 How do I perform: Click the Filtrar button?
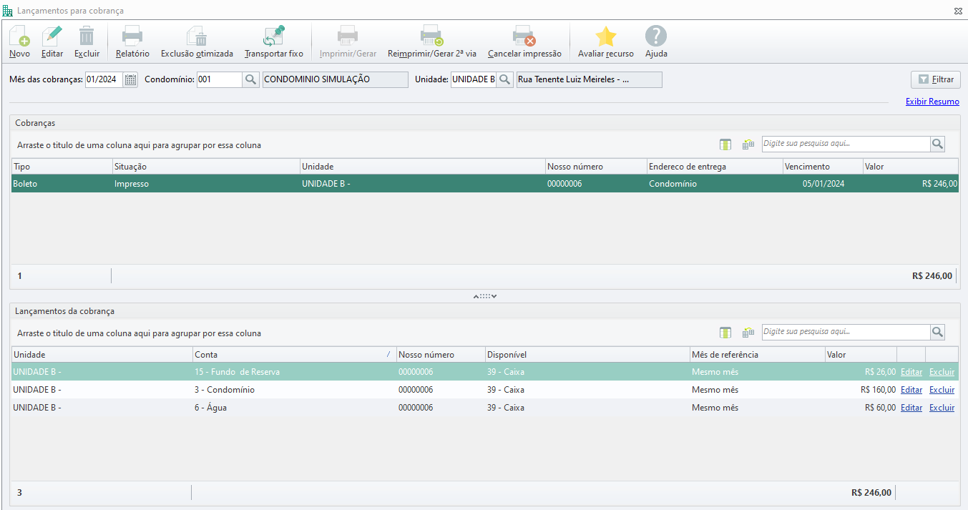tap(936, 79)
